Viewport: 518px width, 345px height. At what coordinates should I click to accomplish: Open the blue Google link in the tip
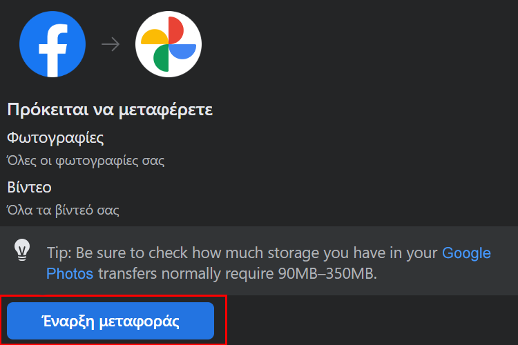tap(466, 253)
